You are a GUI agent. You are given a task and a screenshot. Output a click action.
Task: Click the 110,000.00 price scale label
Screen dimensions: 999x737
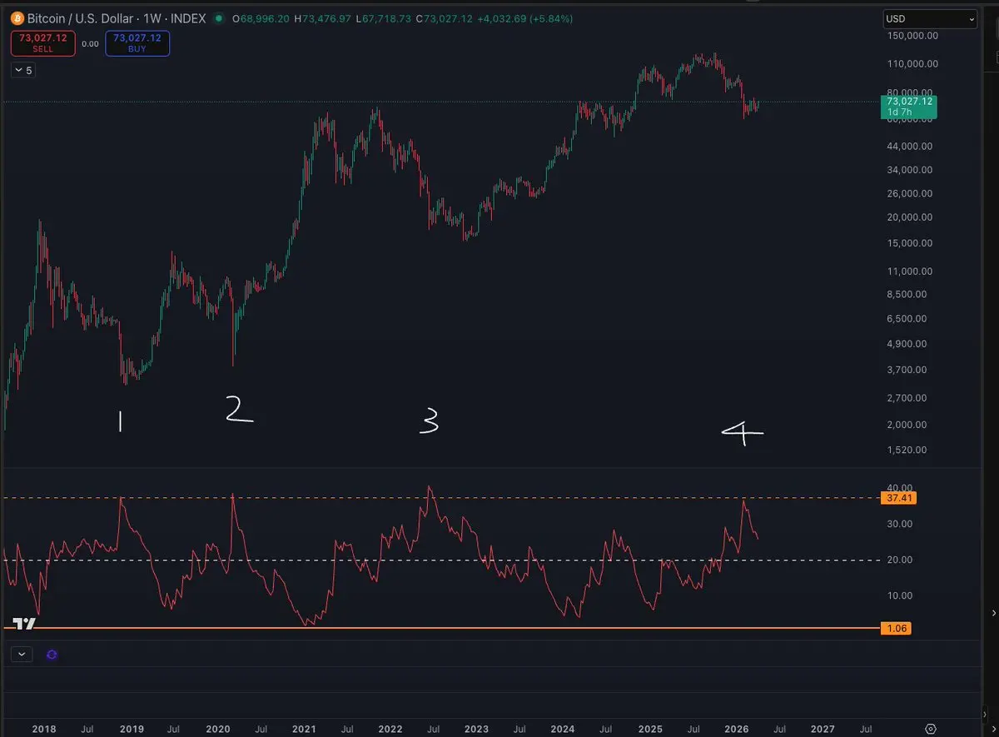pos(912,63)
